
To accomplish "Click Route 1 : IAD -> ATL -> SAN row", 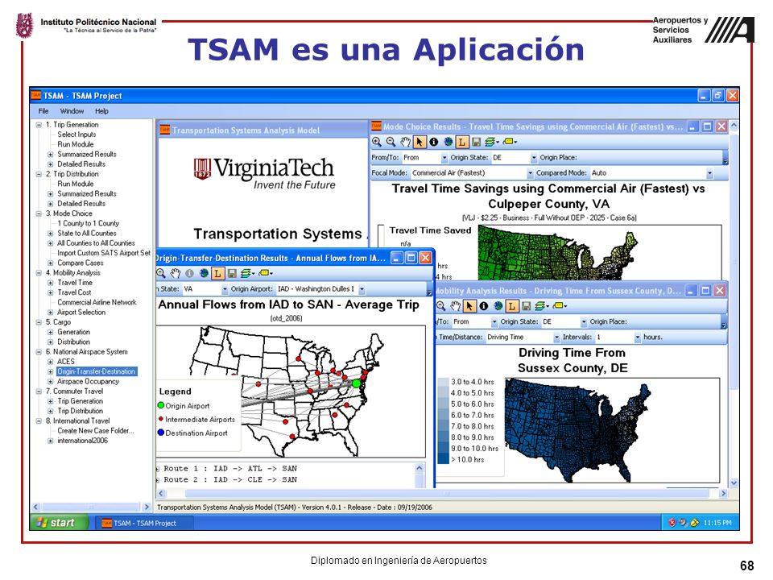I will click(x=230, y=469).
